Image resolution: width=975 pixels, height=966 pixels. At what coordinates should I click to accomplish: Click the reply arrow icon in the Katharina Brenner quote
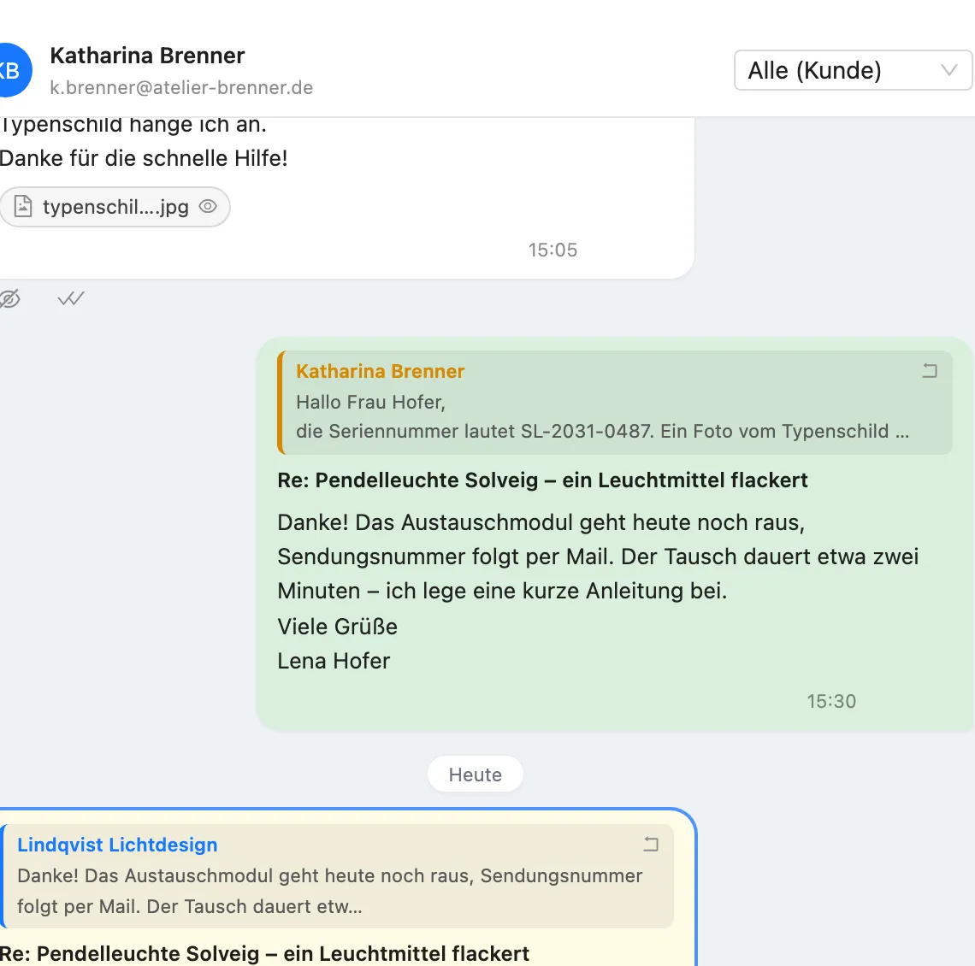[930, 371]
